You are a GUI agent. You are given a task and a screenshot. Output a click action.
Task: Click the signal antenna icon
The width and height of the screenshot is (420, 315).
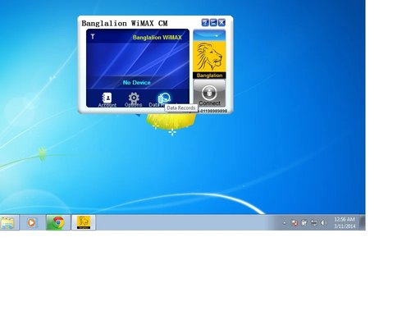point(93,36)
